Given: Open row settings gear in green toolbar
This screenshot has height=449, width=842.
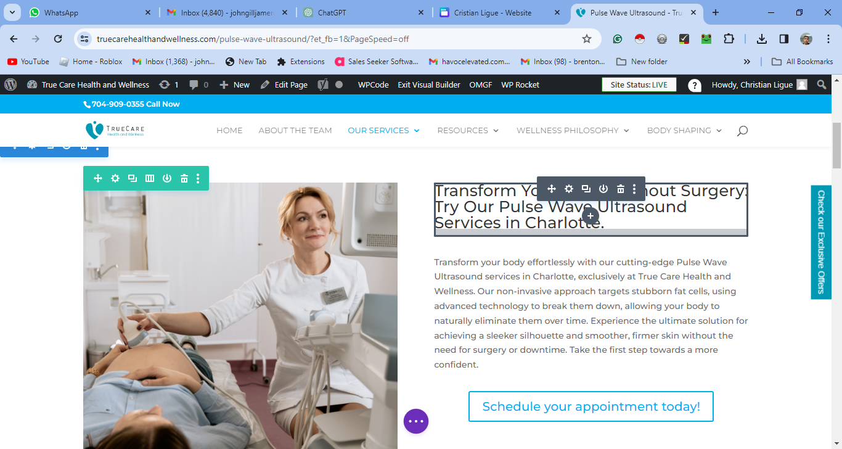Looking at the screenshot, I should click(x=115, y=178).
